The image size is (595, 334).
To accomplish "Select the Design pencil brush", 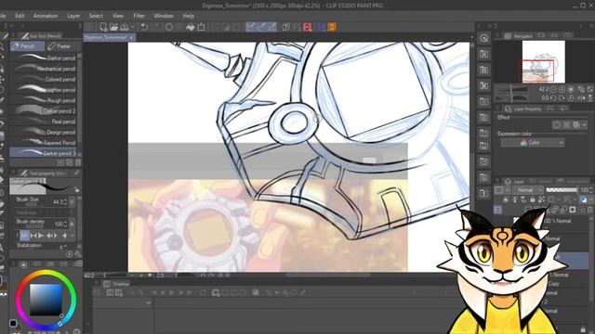I will tap(43, 132).
